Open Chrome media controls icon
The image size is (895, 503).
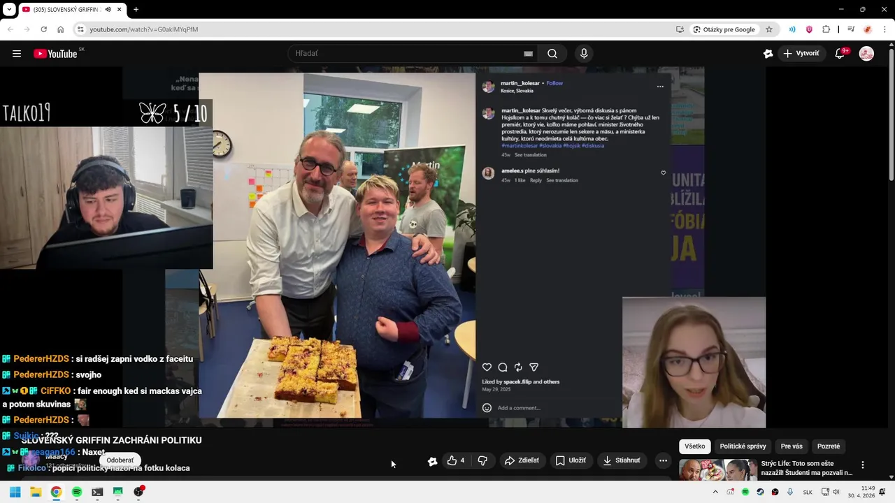851,29
